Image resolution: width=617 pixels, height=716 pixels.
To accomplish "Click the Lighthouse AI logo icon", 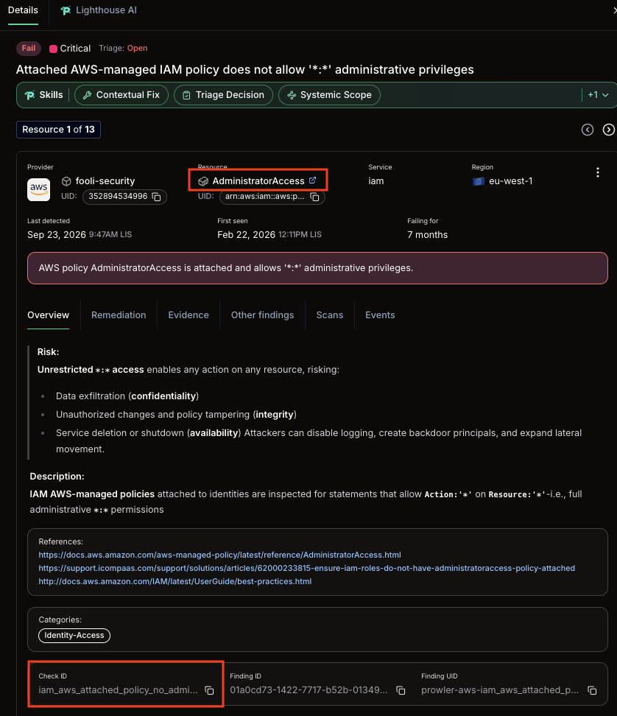I will [x=66, y=10].
